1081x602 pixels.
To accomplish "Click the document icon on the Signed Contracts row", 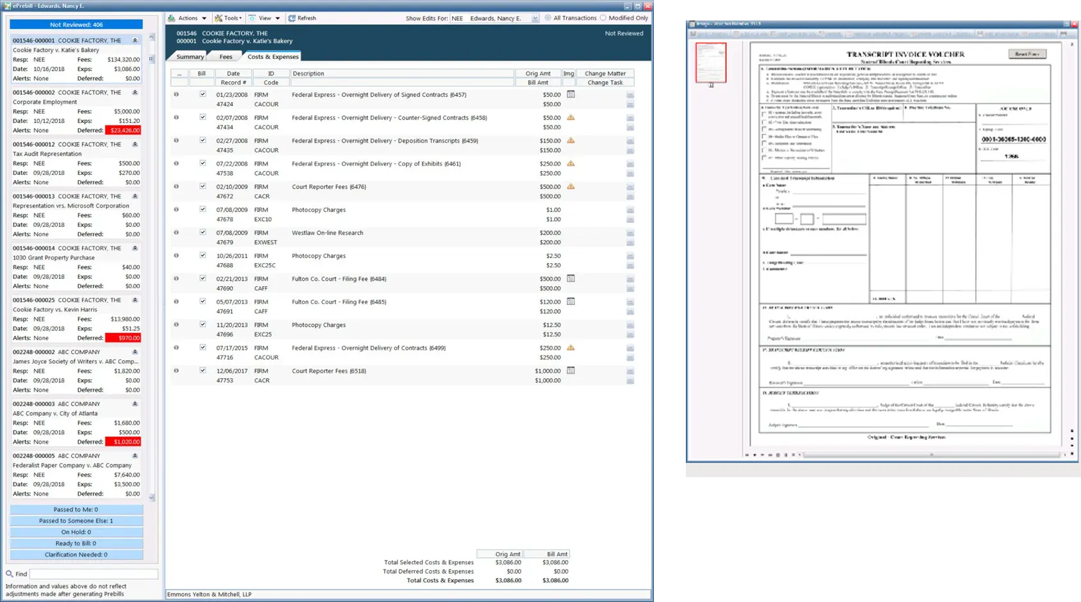I will coord(571,94).
